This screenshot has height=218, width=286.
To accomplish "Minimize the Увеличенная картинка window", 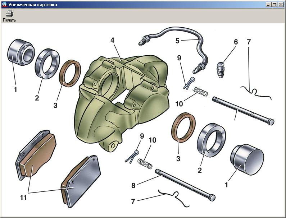I will [x=269, y=5].
